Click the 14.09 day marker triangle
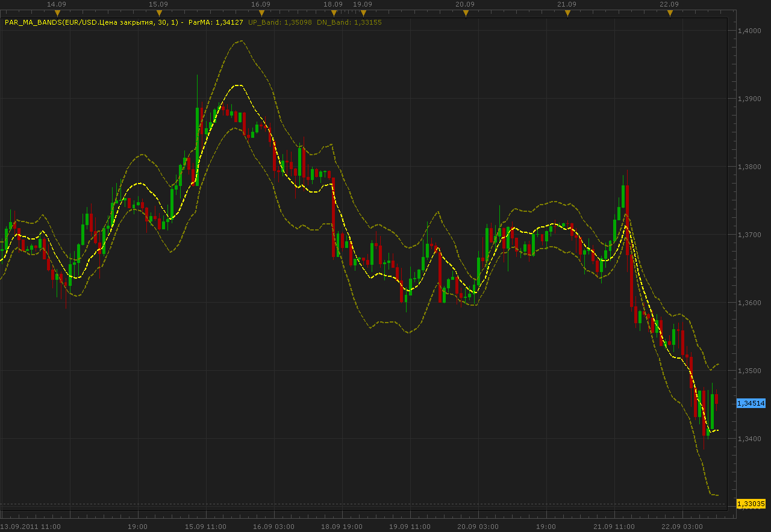 click(57, 13)
